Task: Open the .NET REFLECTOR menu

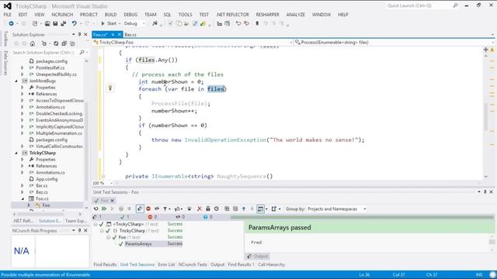Action: pos(232,15)
